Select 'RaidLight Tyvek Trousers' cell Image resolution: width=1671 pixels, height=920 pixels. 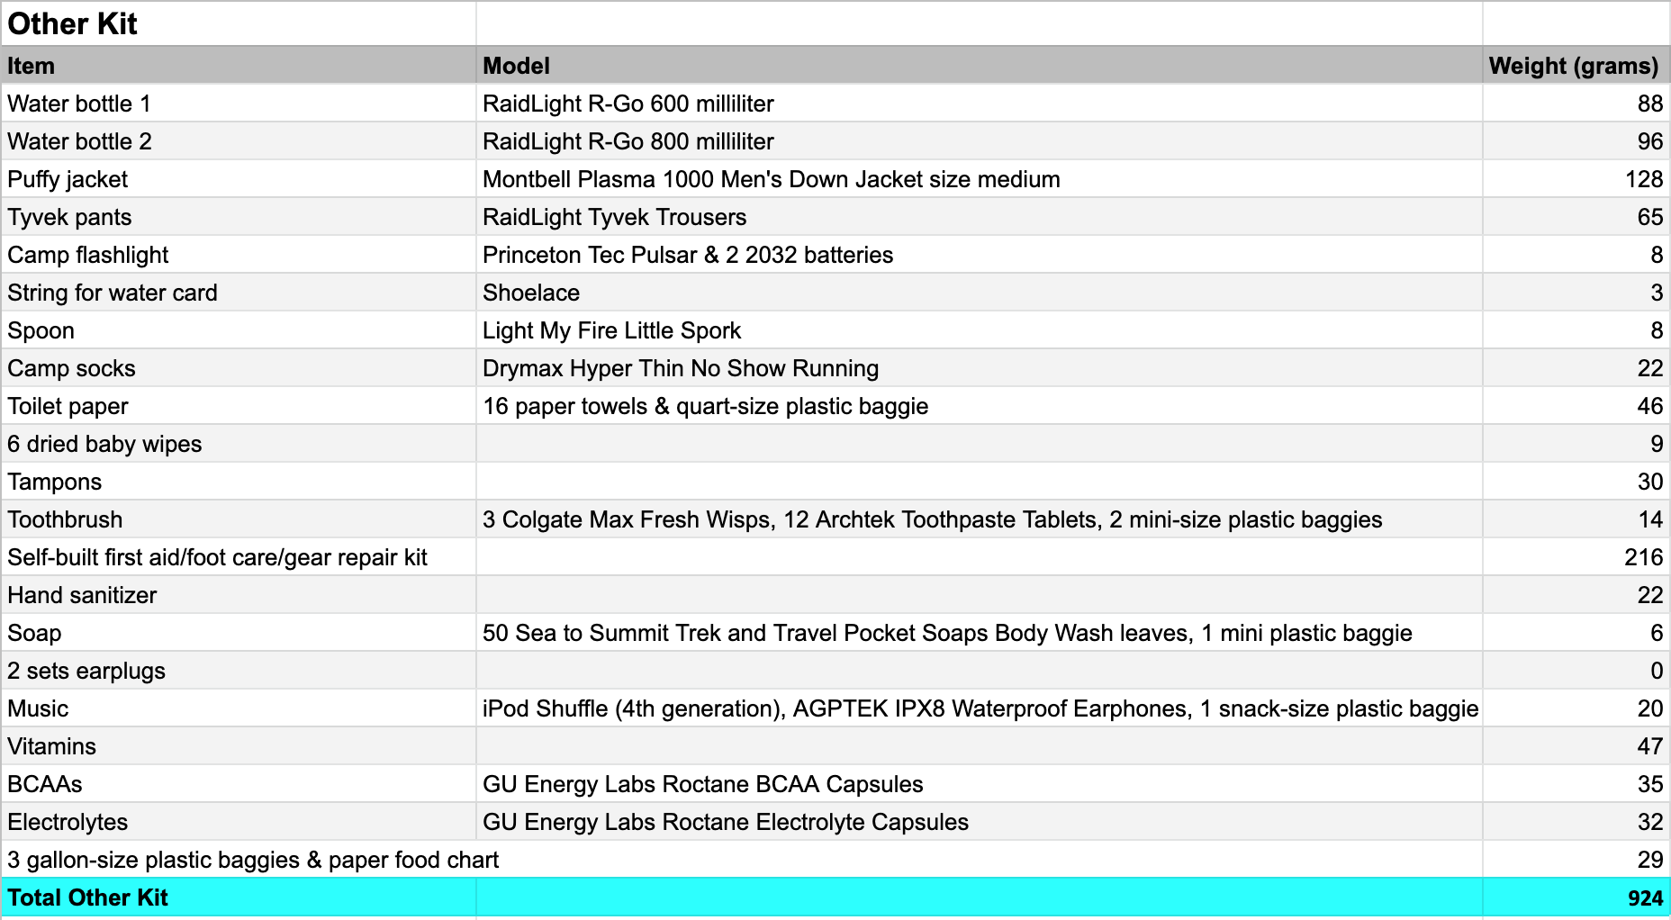pos(979,217)
